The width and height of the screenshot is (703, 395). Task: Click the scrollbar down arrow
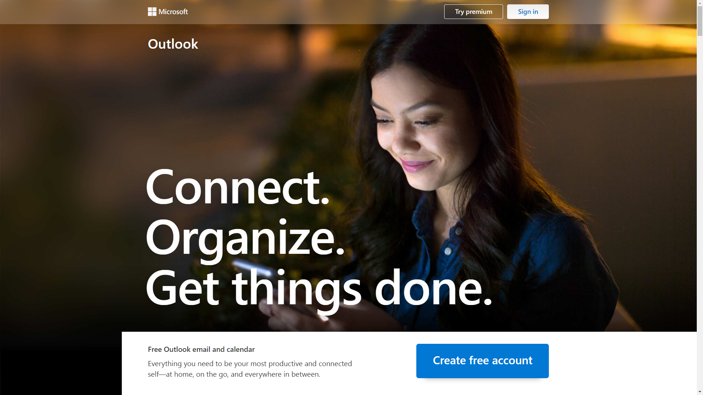[x=700, y=392]
